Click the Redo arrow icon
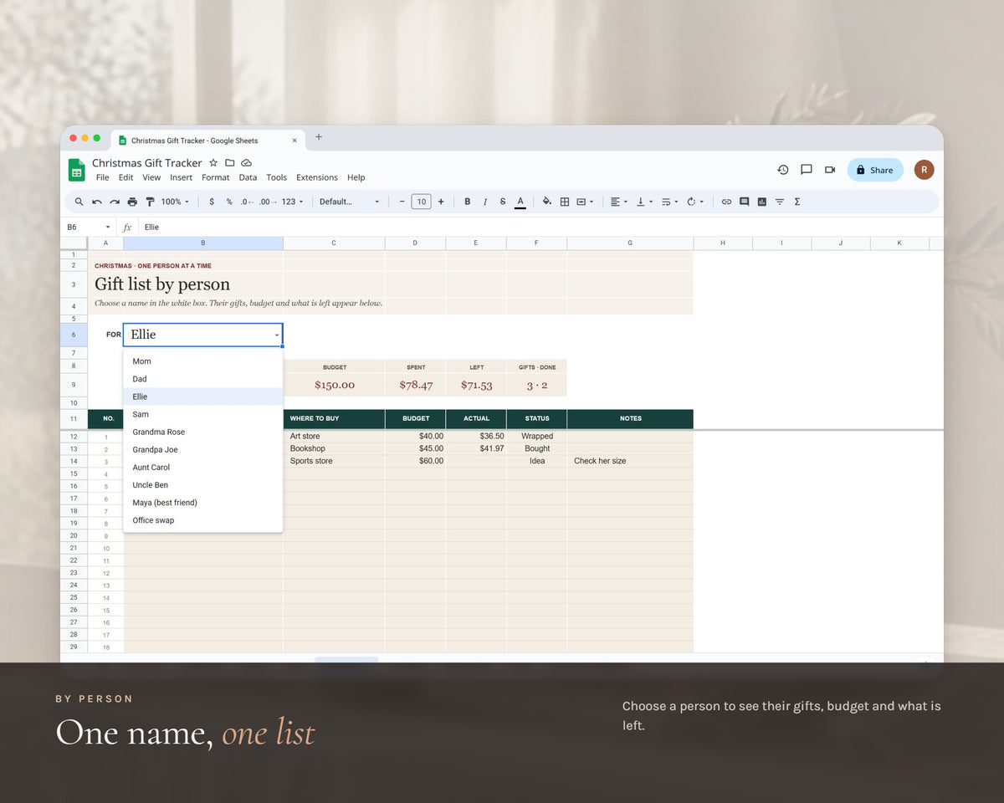 [x=115, y=202]
